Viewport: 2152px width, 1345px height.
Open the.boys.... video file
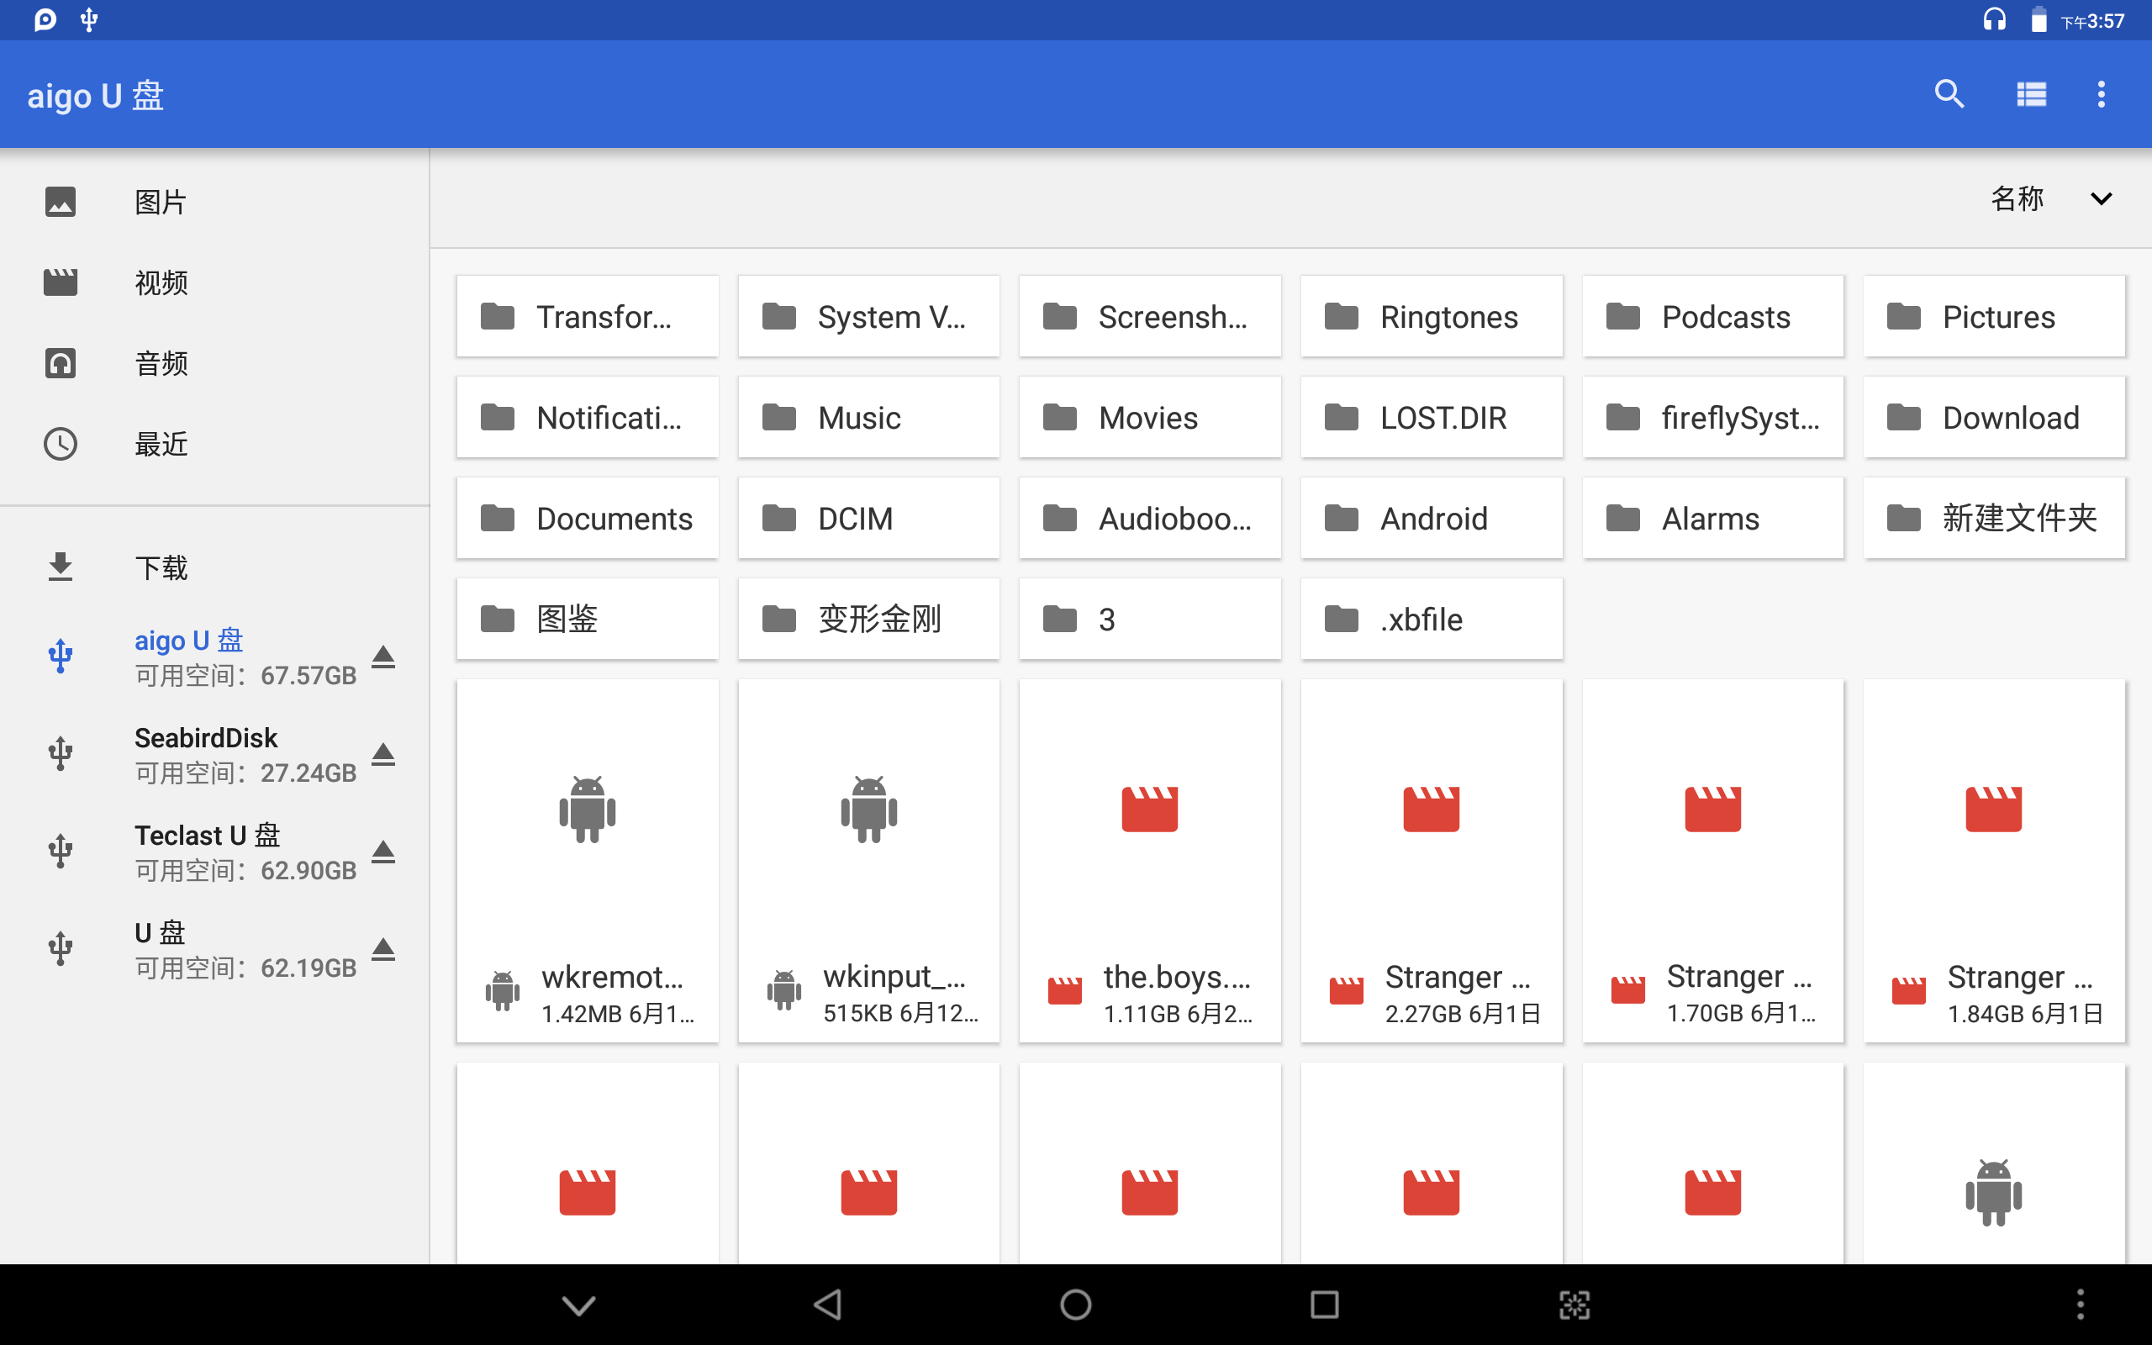pos(1150,861)
